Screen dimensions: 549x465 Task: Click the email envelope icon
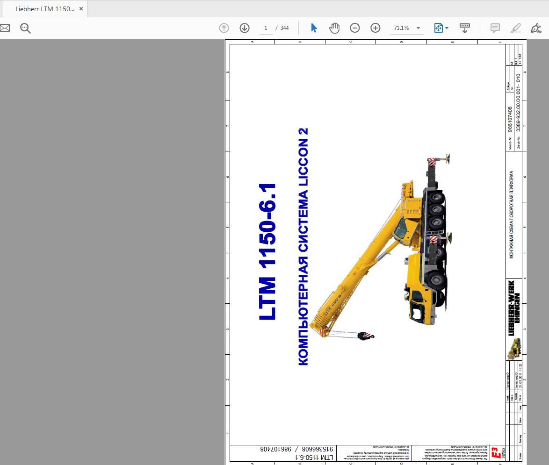[5, 28]
